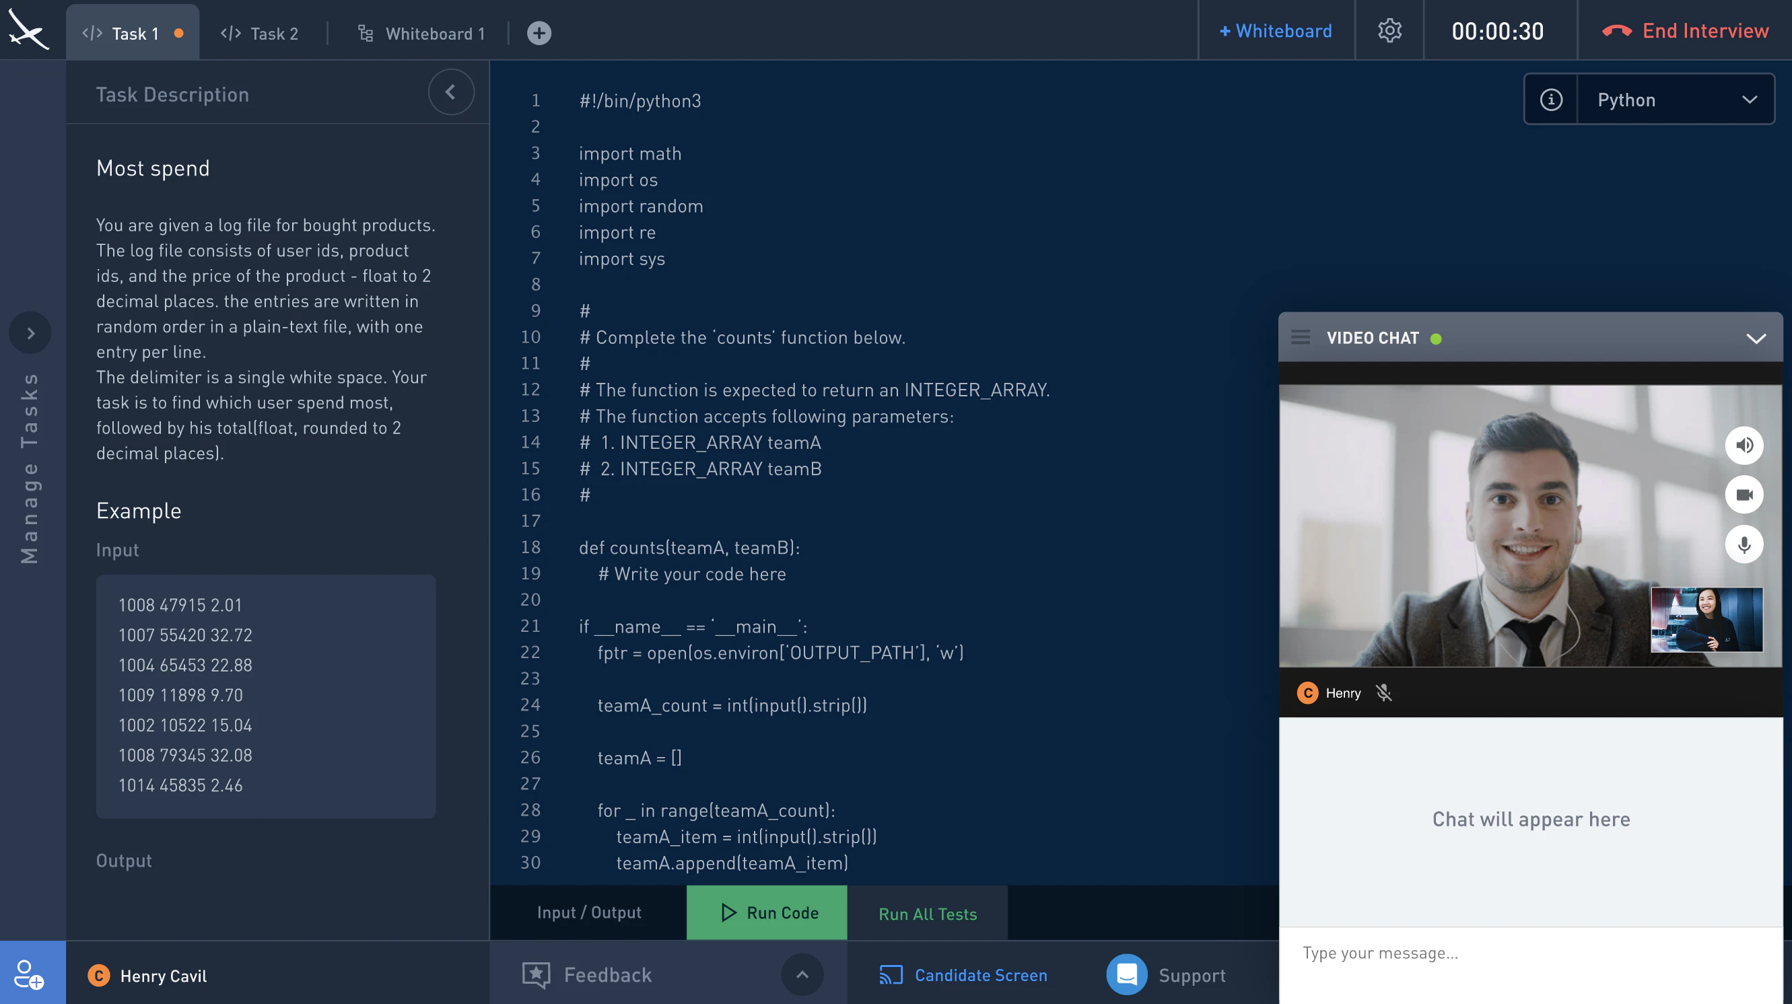Toggle the microphone in video chat

tap(1744, 544)
